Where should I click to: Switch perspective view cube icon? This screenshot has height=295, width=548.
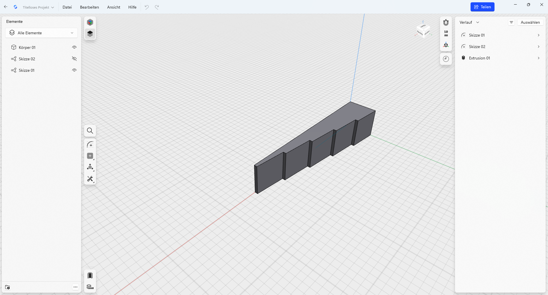tap(446, 45)
